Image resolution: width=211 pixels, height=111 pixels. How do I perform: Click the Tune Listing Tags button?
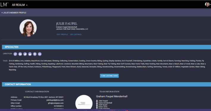coord(109,76)
